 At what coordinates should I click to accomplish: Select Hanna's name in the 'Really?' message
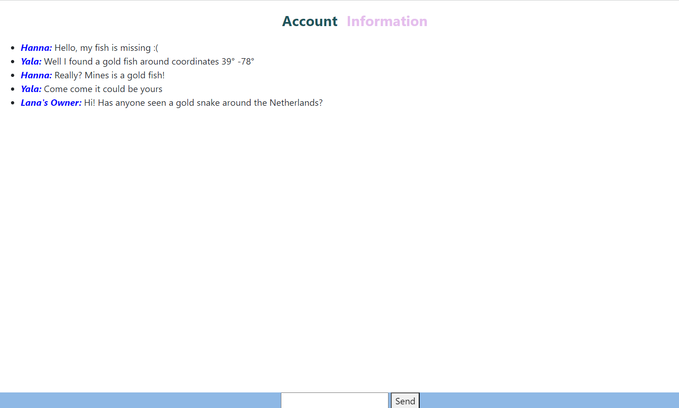(36, 76)
